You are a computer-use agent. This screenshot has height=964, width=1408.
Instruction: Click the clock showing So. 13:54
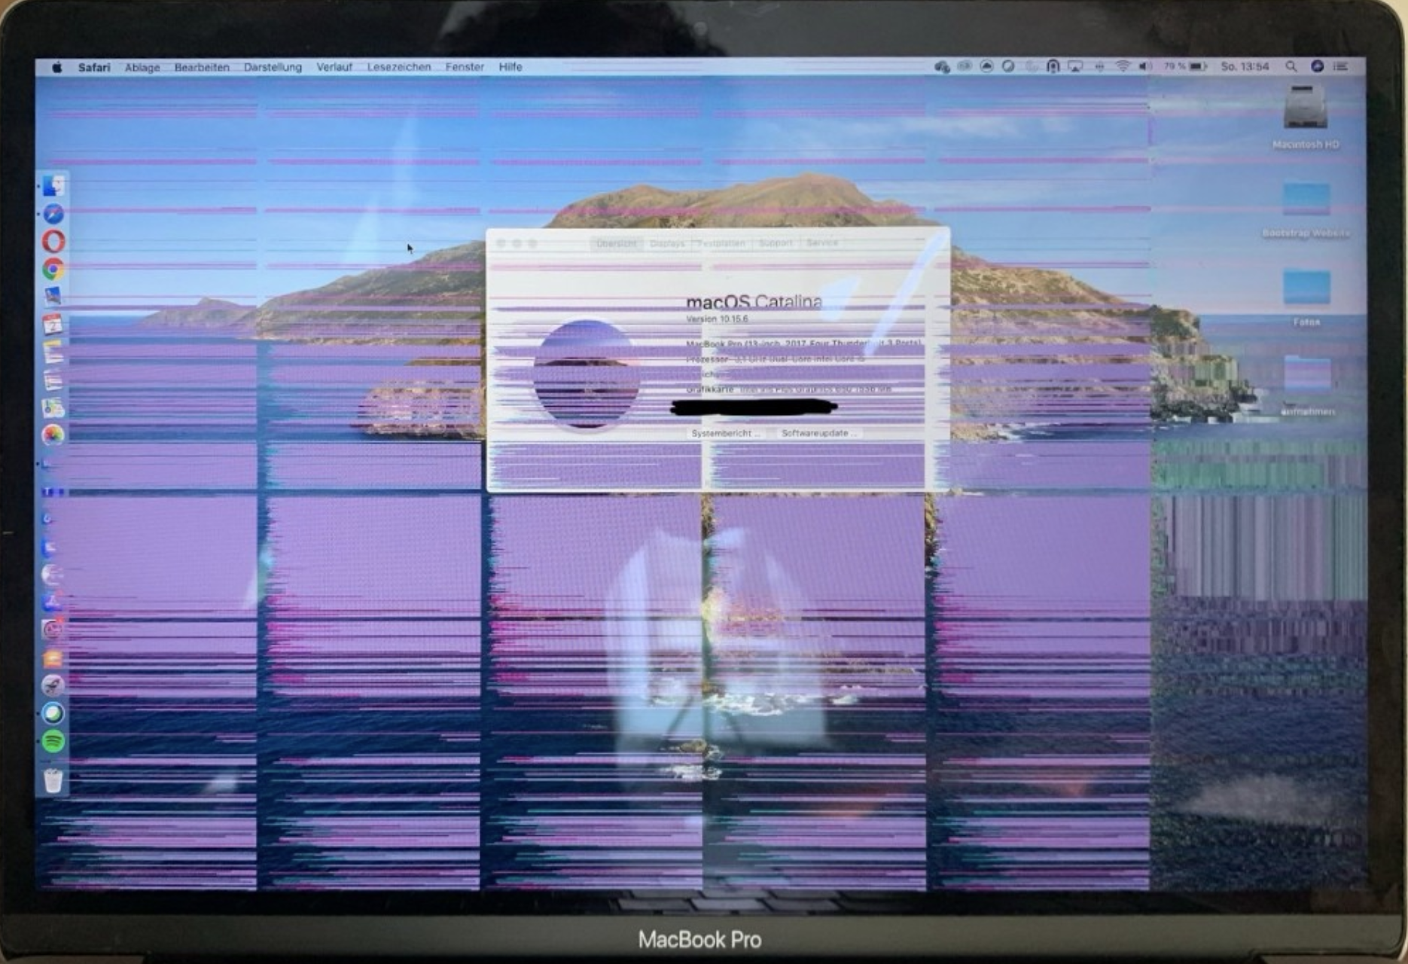[1245, 67]
